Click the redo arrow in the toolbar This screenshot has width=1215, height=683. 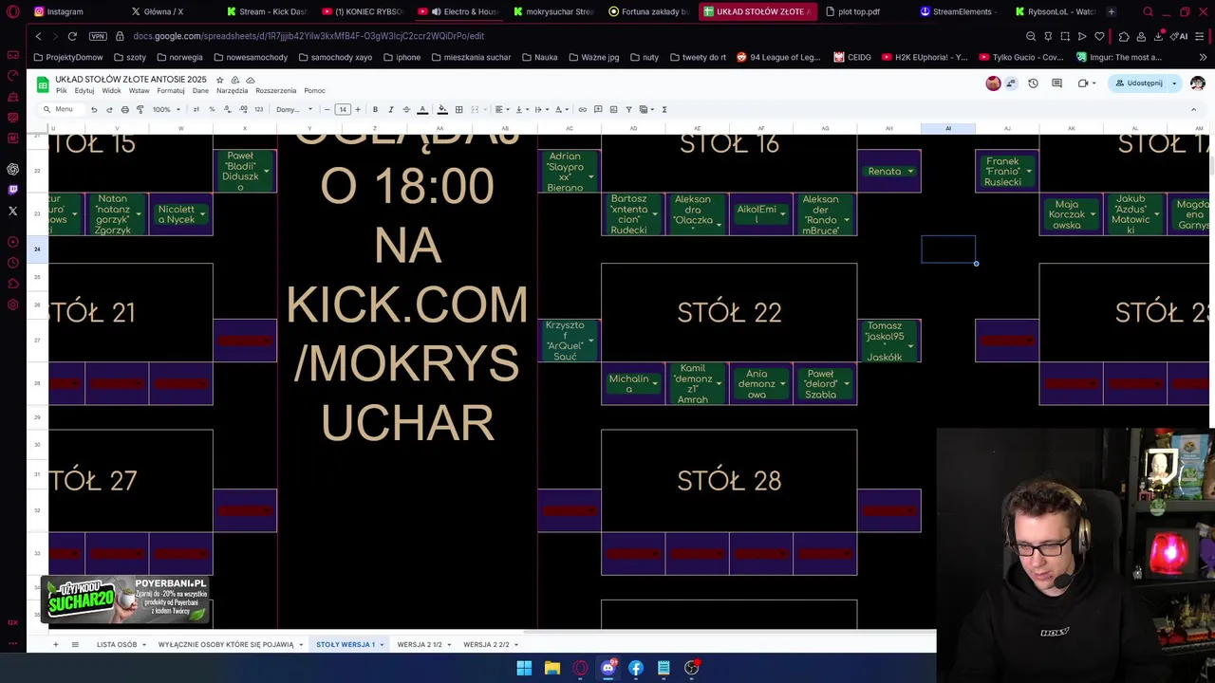pyautogui.click(x=109, y=109)
